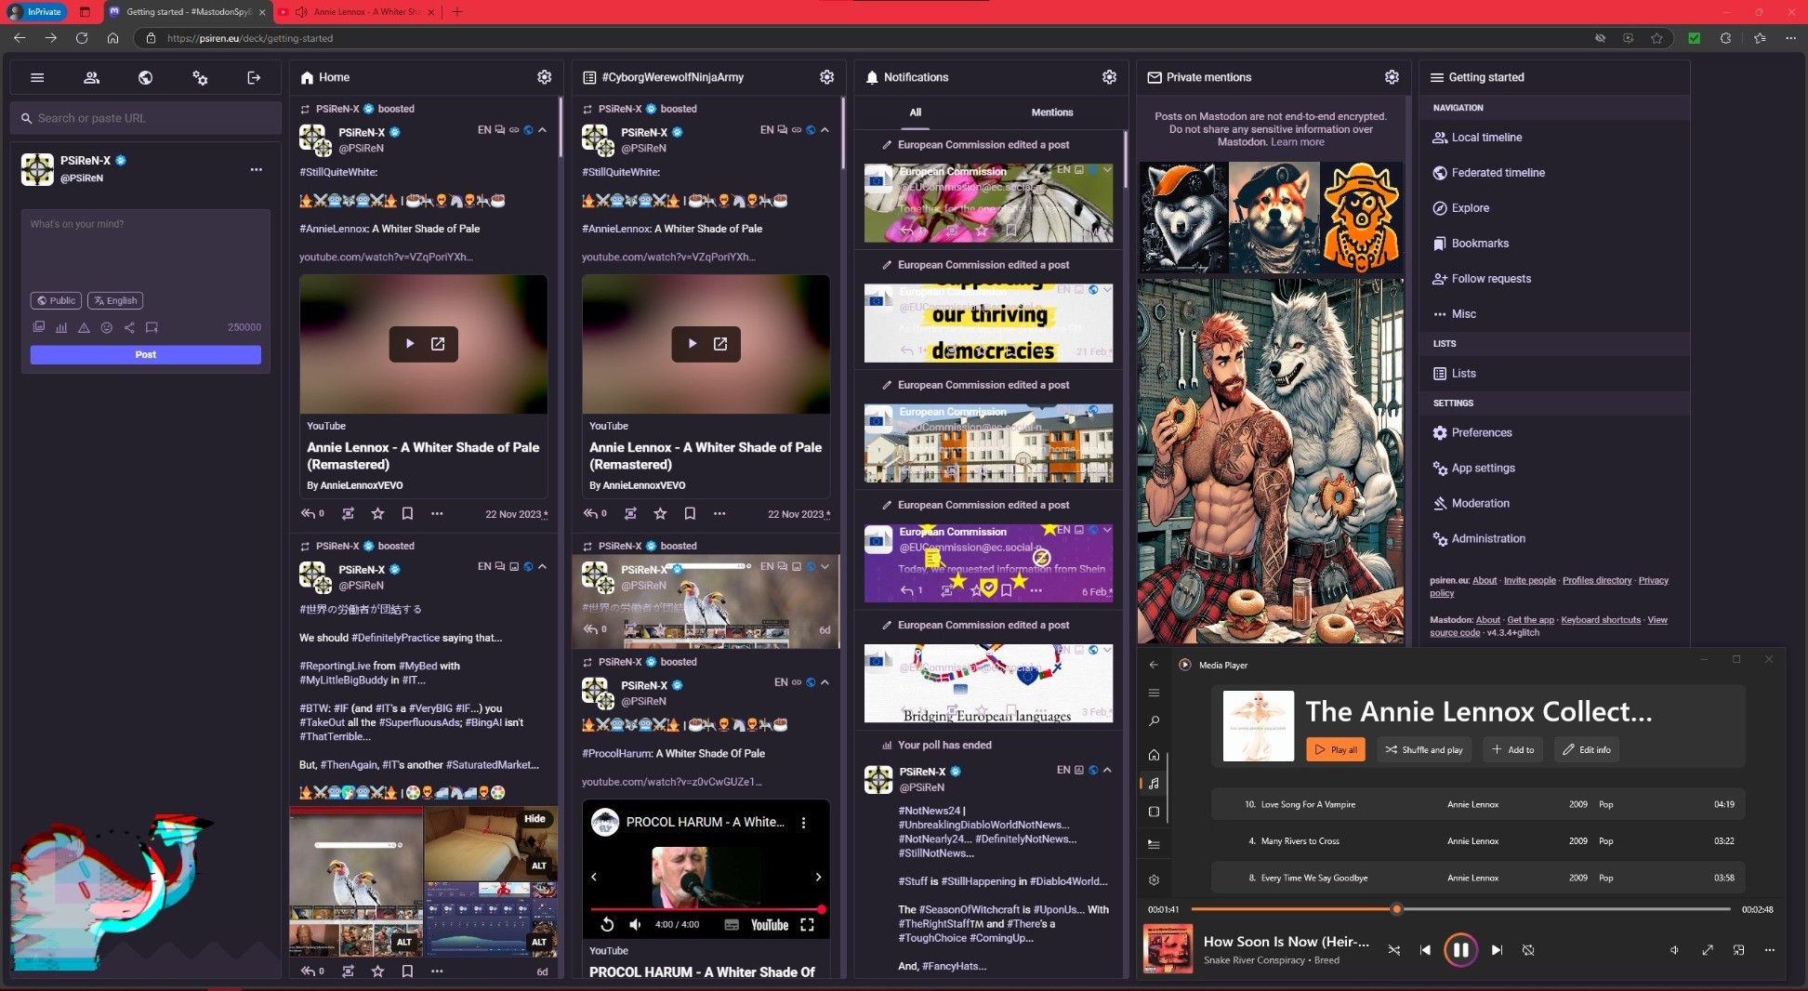Open the hamburger menu in compose column
This screenshot has width=1808, height=991.
click(x=37, y=78)
